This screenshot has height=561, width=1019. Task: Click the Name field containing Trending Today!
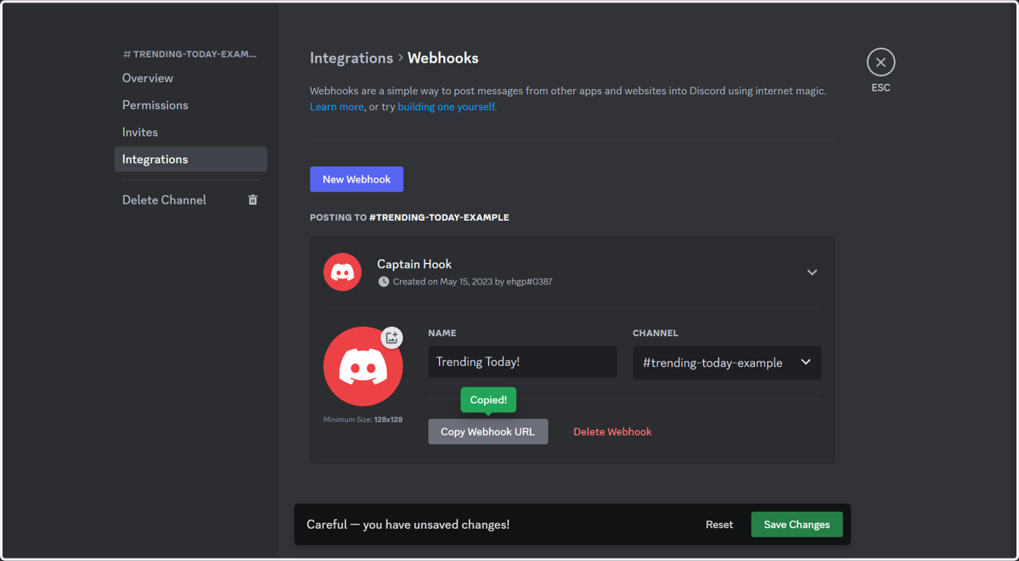(x=523, y=362)
